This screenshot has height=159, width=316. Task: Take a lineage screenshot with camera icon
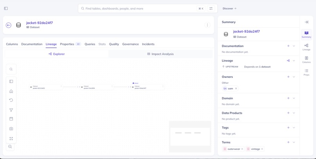11,128
